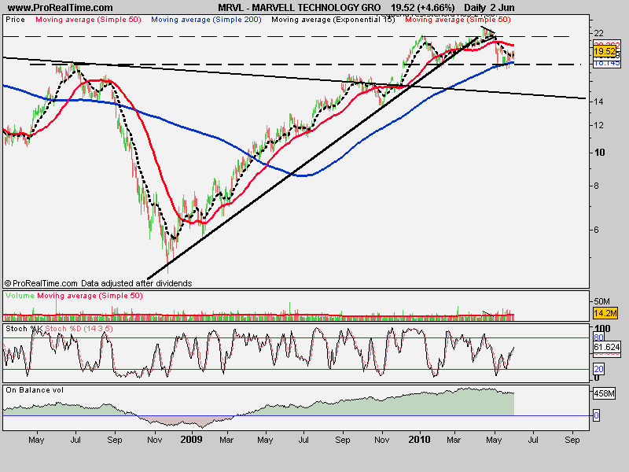Click the Stoch %D (14 3 5) label

coord(79,329)
